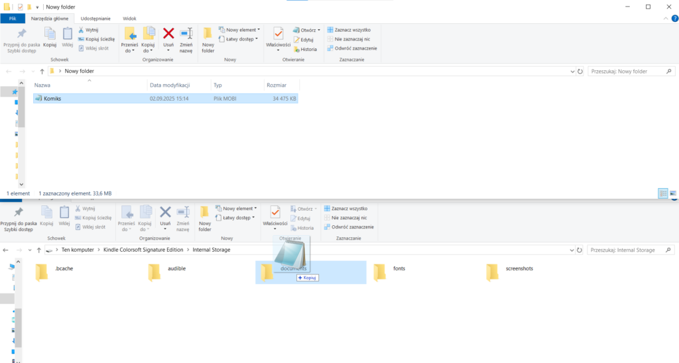Click the help question mark icon

tap(674, 19)
